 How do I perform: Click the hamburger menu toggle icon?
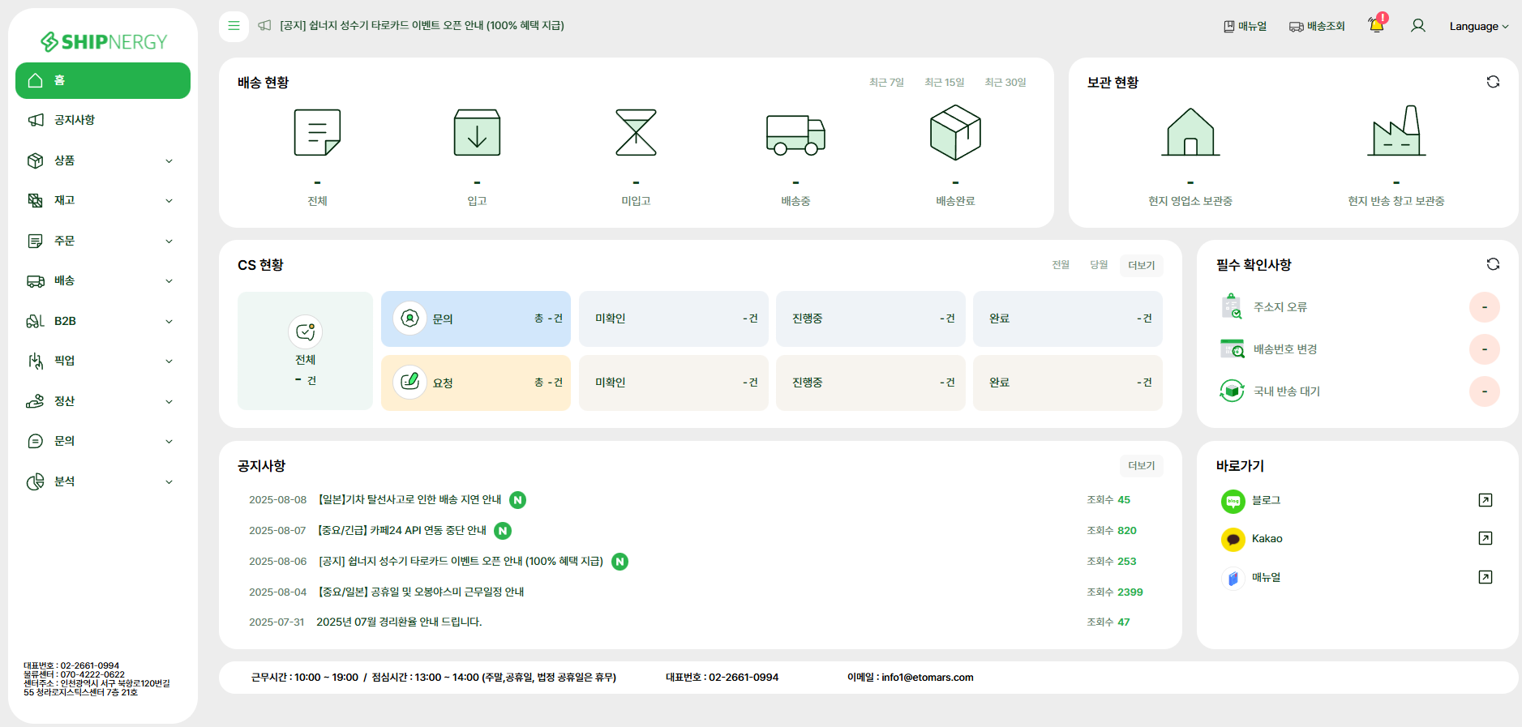coord(234,26)
